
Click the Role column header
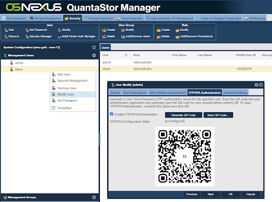tap(150, 55)
